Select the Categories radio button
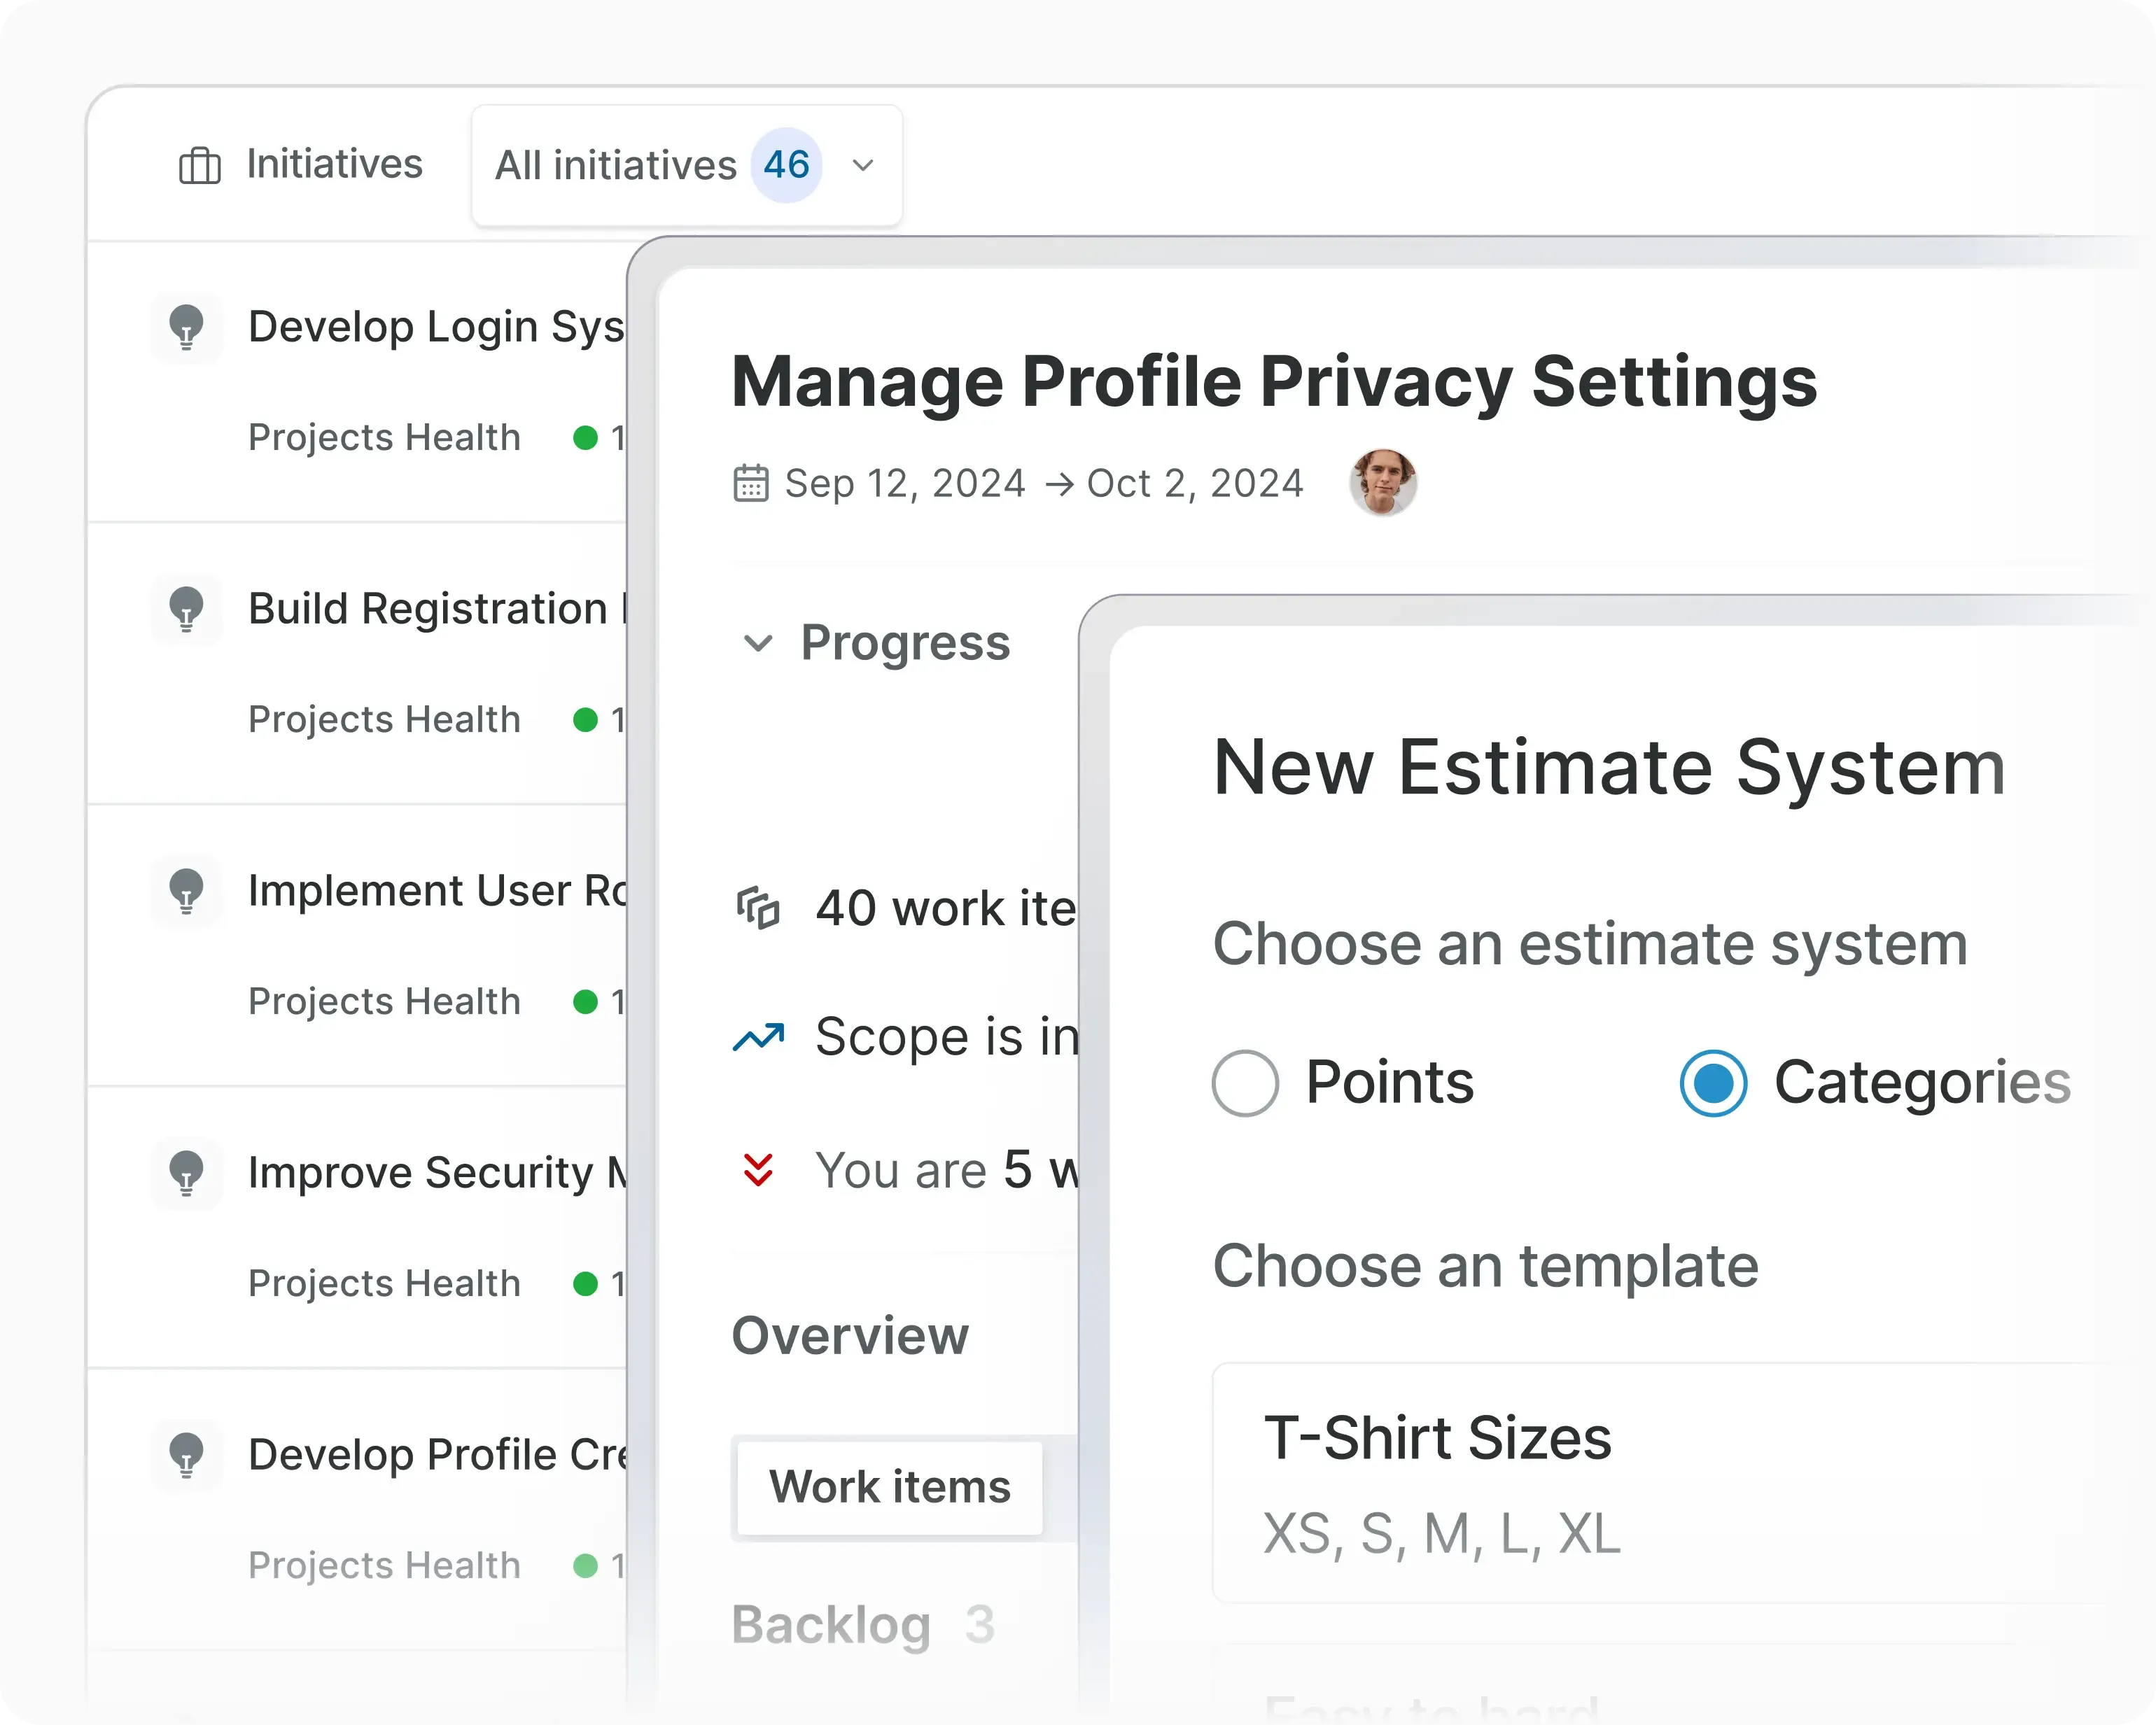This screenshot has height=1725, width=2156. click(1713, 1083)
